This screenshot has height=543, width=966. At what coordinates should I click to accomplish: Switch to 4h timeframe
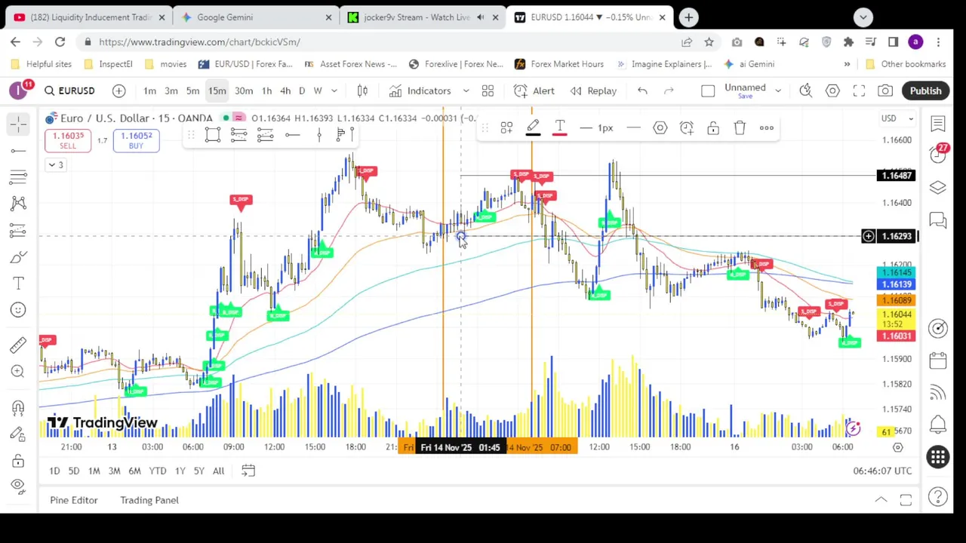(x=285, y=90)
